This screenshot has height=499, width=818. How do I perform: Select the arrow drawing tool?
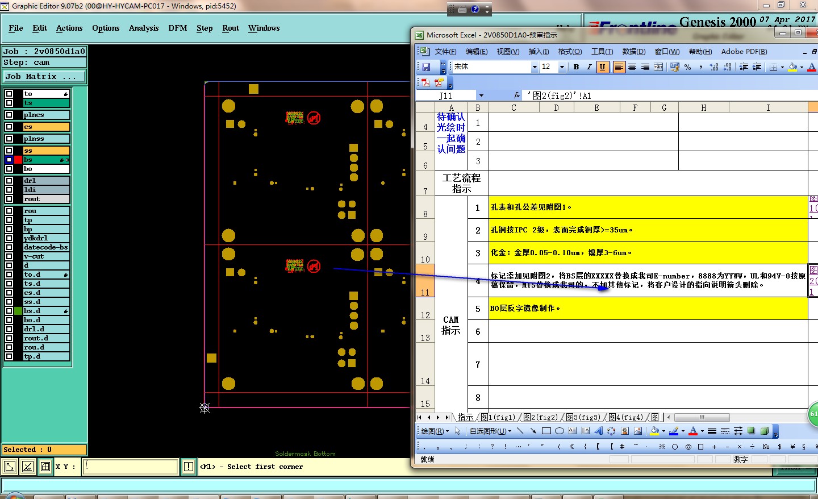click(x=533, y=431)
